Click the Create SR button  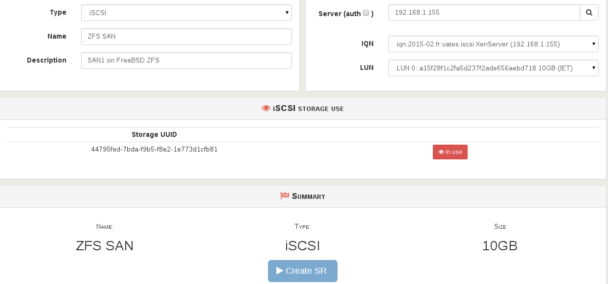(x=303, y=271)
